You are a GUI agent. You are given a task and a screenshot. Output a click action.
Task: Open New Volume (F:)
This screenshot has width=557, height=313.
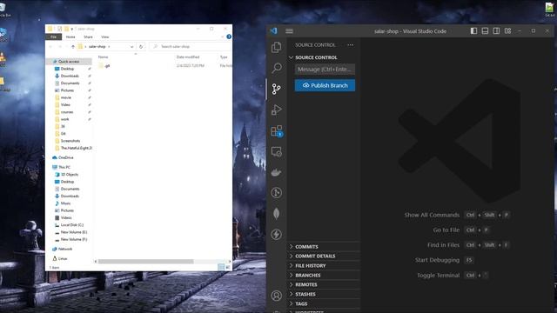click(x=73, y=240)
